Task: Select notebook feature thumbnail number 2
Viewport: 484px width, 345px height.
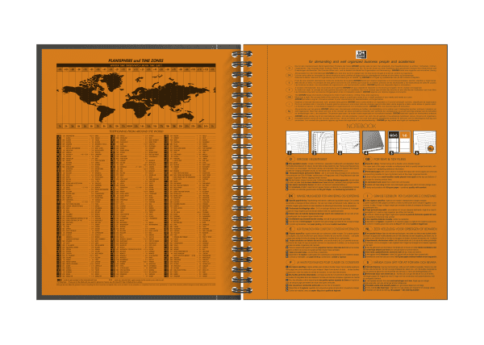Action: 323,142
